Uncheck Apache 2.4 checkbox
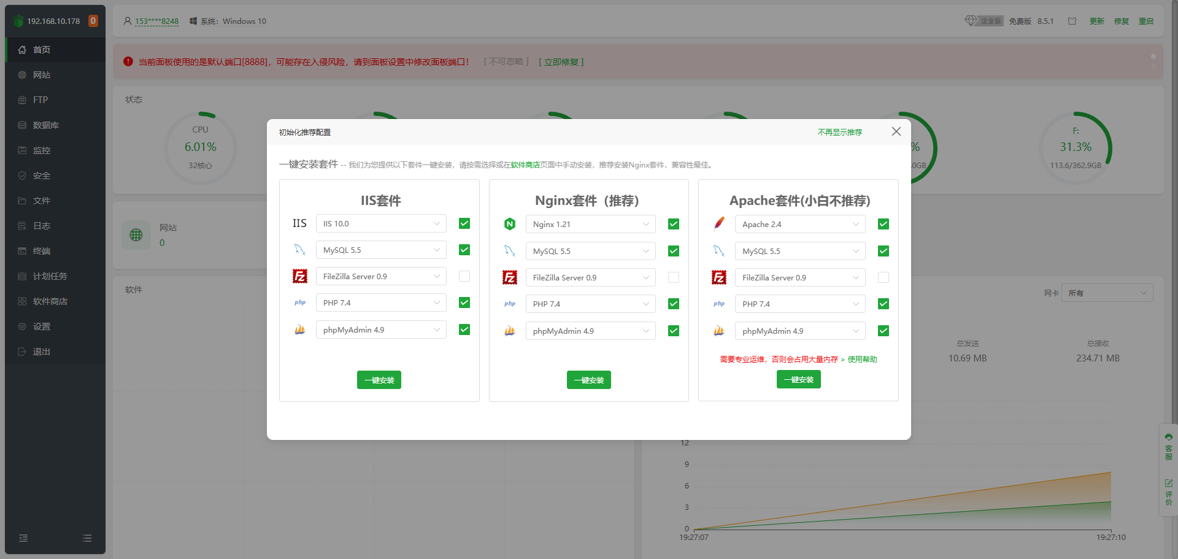 883,224
